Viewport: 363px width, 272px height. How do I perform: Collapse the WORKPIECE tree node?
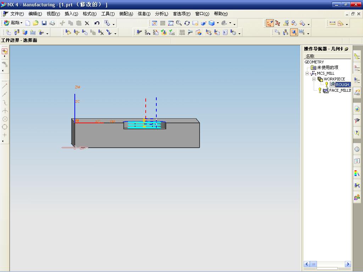click(314, 79)
